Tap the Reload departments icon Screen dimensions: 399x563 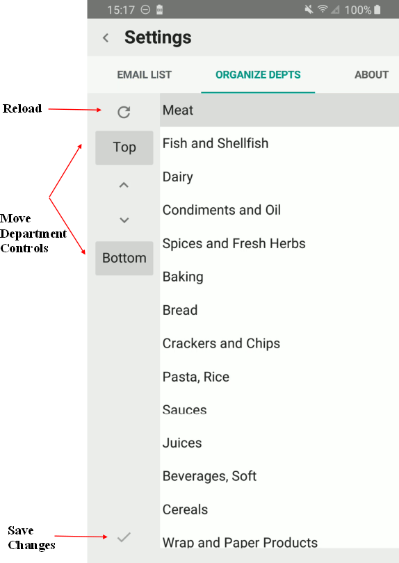pyautogui.click(x=124, y=113)
